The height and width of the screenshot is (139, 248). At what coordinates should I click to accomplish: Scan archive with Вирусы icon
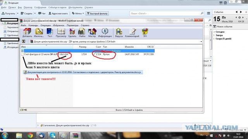[119, 32]
